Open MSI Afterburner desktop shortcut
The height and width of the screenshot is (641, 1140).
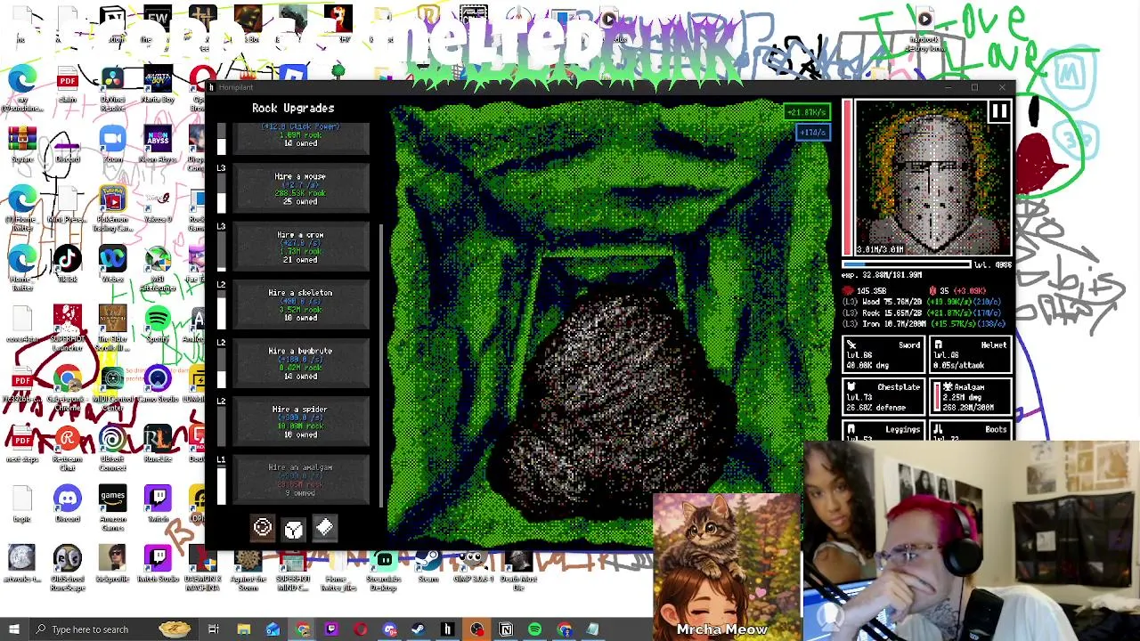point(158,269)
